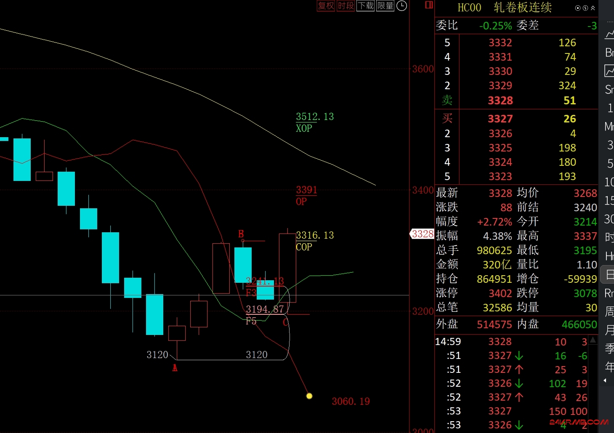The image size is (614, 433).
Task: Click the 金额 320亿 turnover value
Action: [x=497, y=265]
